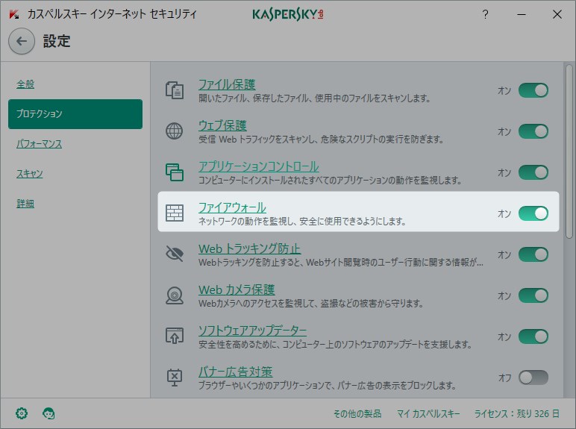576x429 pixels.
Task: Click the バナー広告対策 description text
Action: (x=327, y=385)
